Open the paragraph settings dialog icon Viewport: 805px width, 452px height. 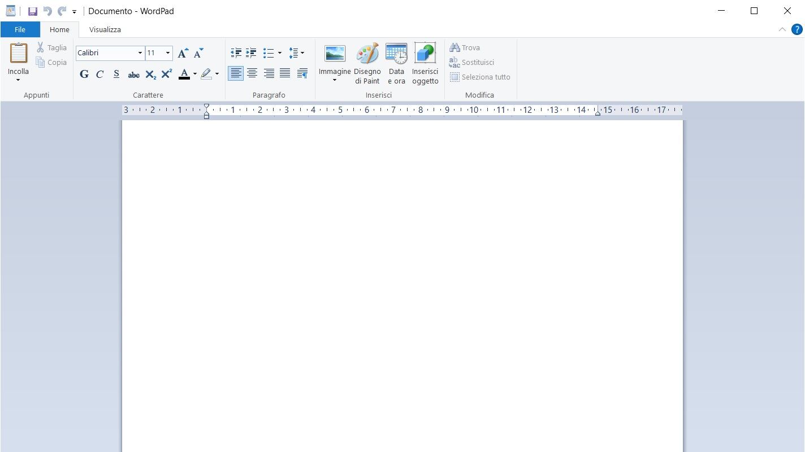302,73
